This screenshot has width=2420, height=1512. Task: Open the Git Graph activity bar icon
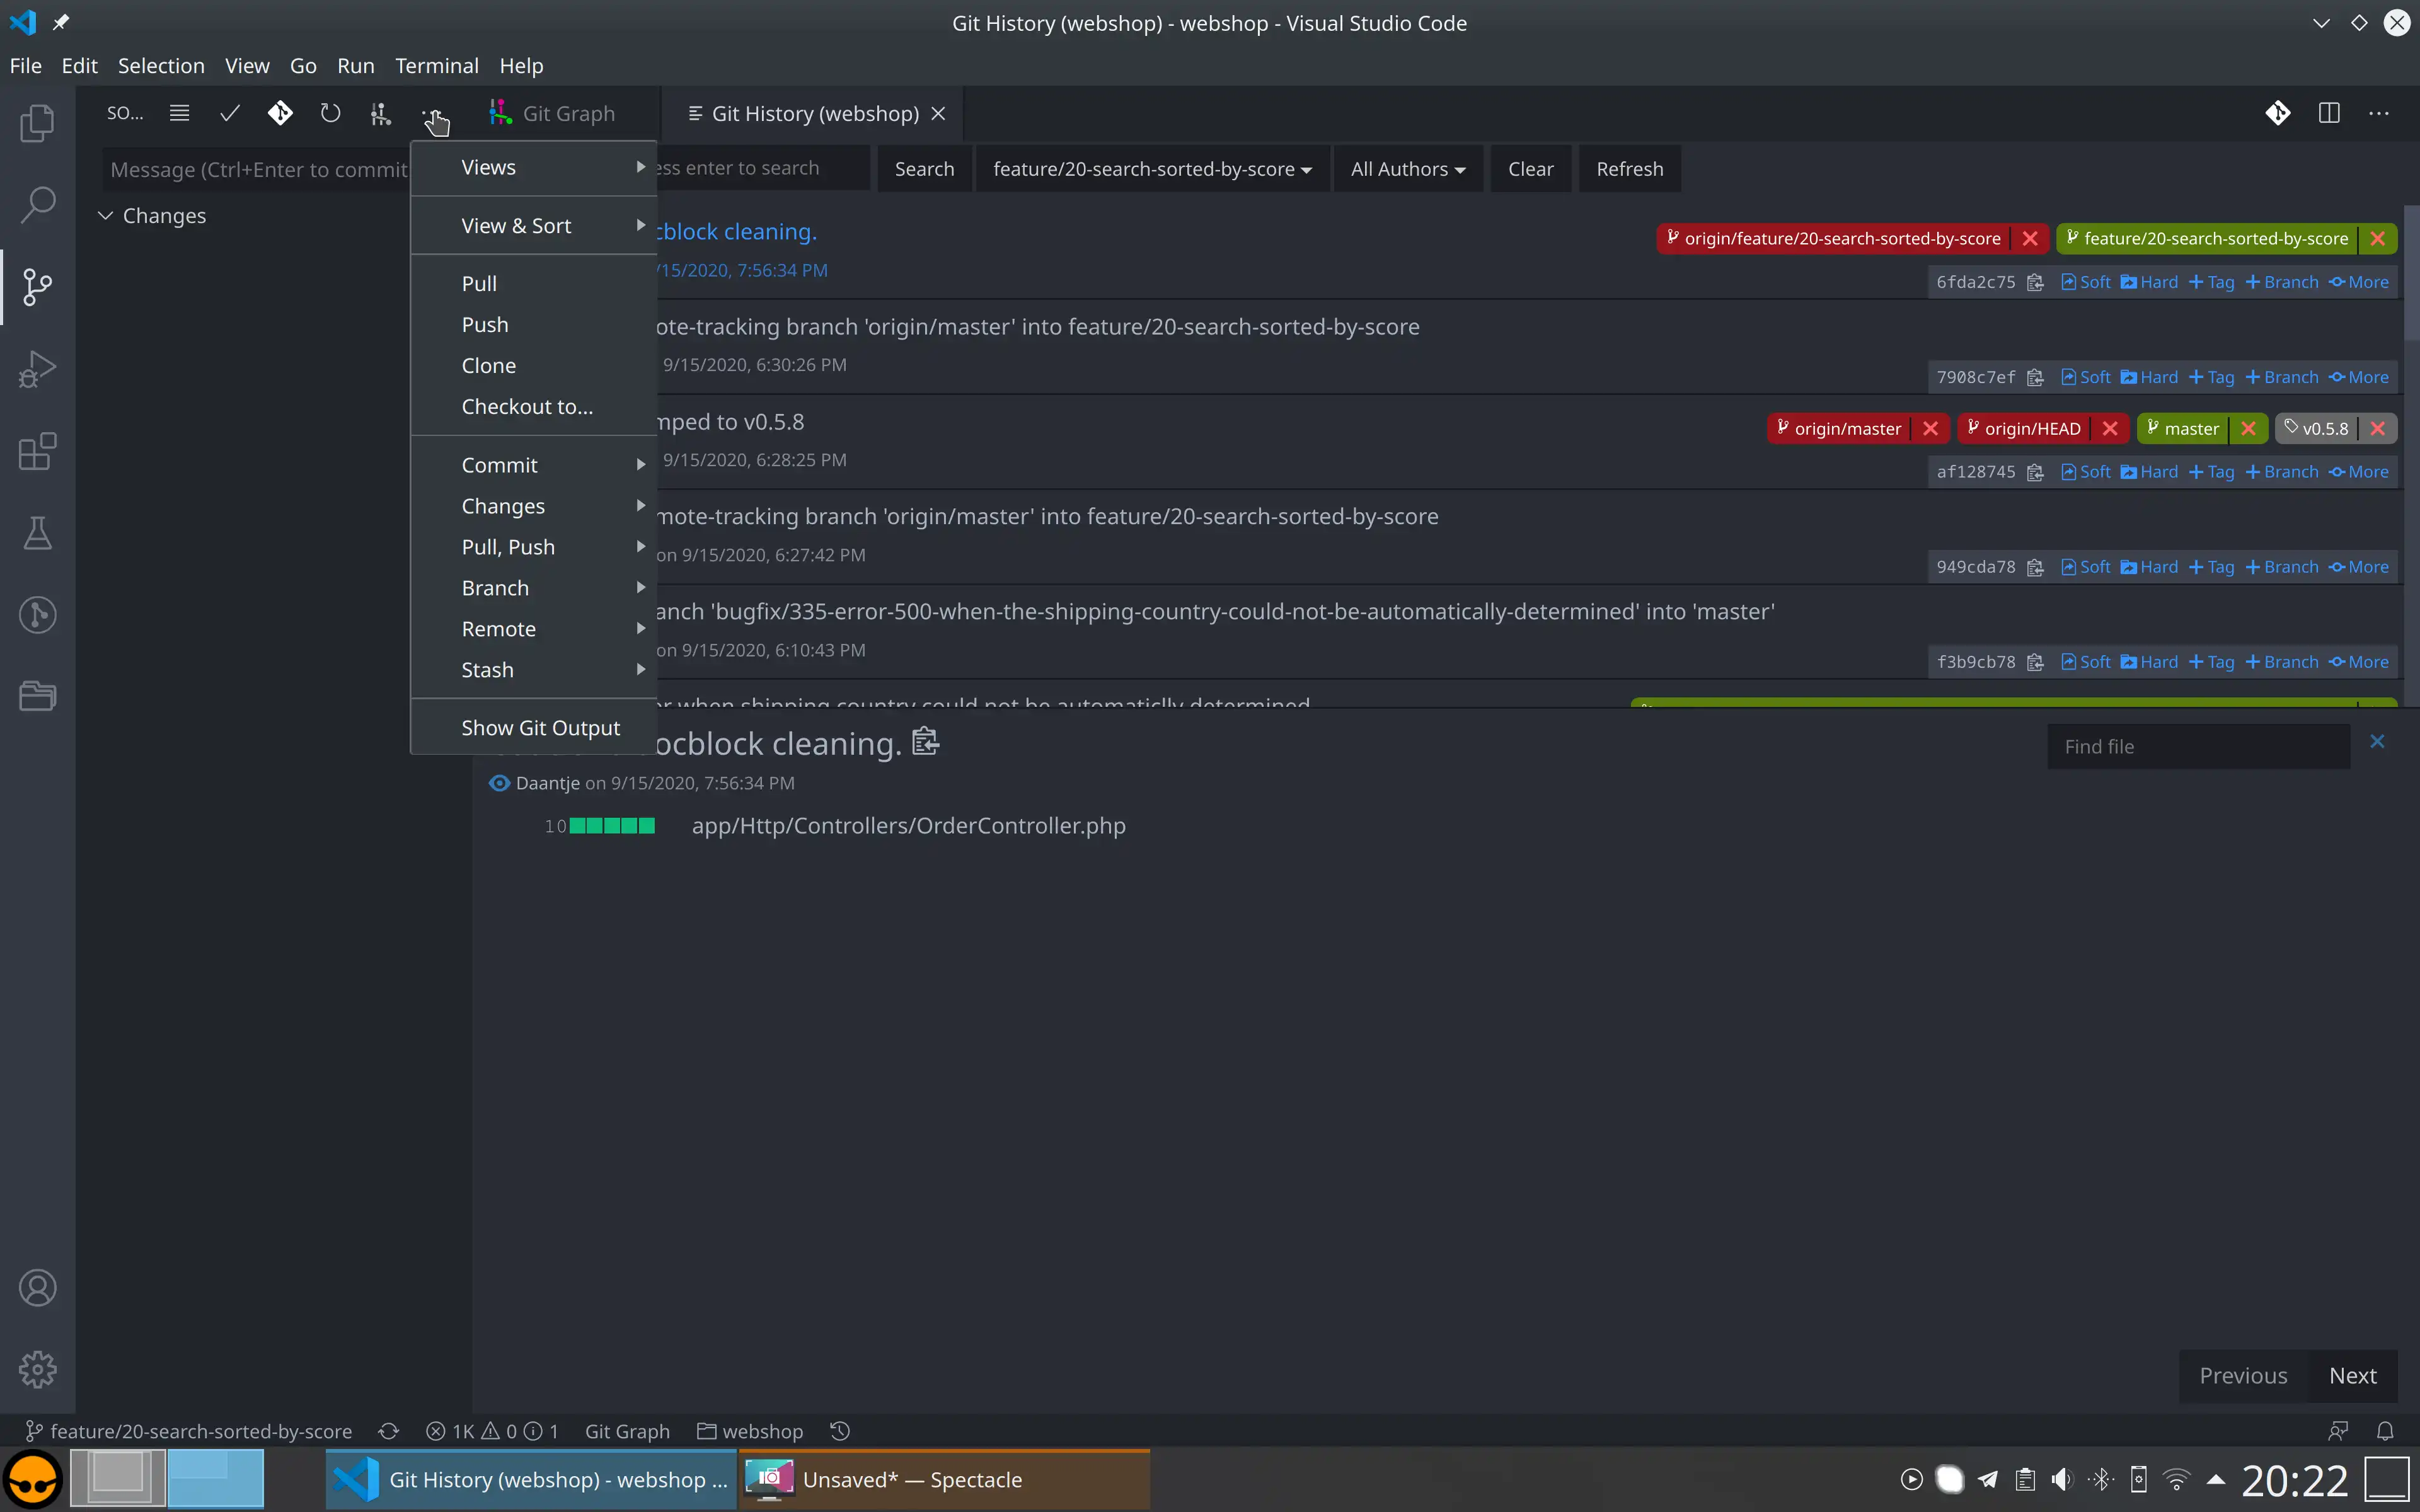tap(37, 614)
